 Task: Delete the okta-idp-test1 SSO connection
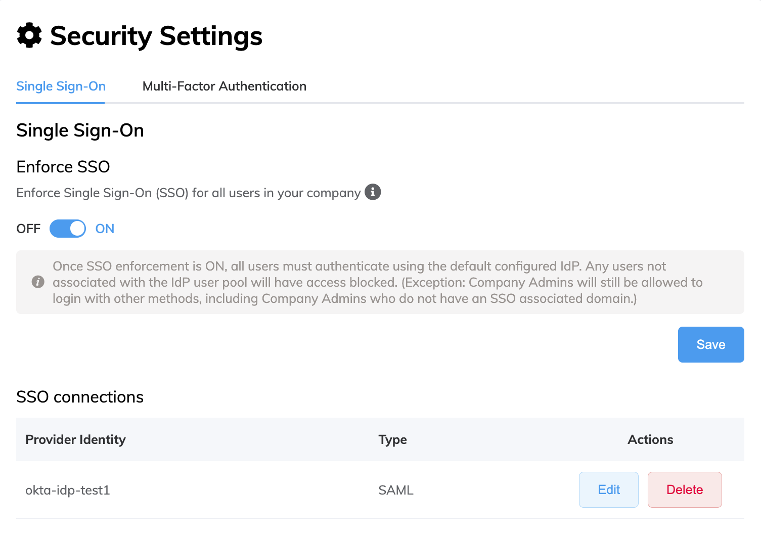[684, 489]
